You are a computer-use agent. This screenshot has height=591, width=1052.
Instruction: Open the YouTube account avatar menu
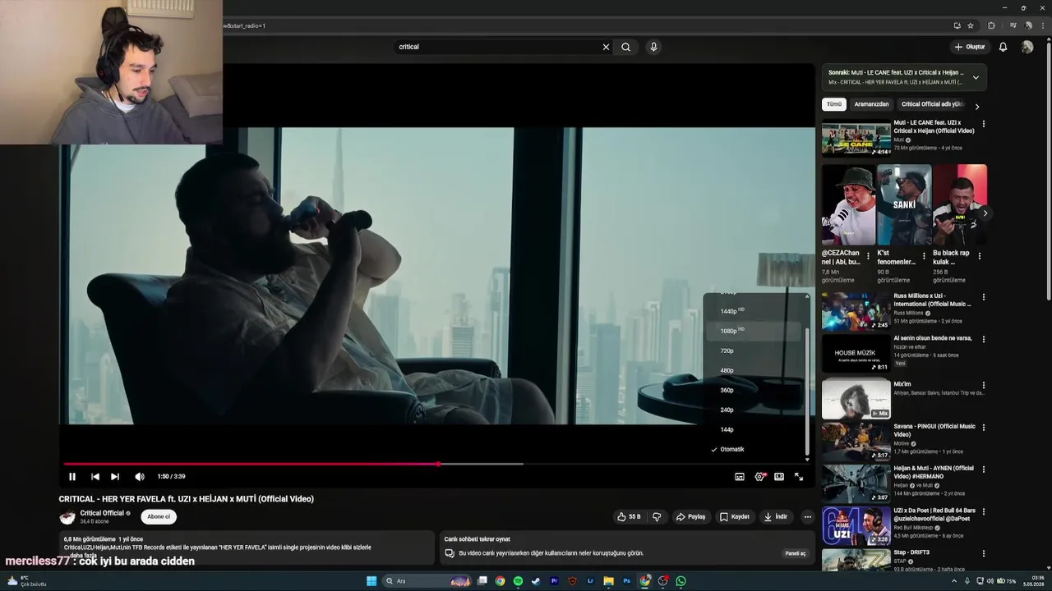(x=1027, y=47)
